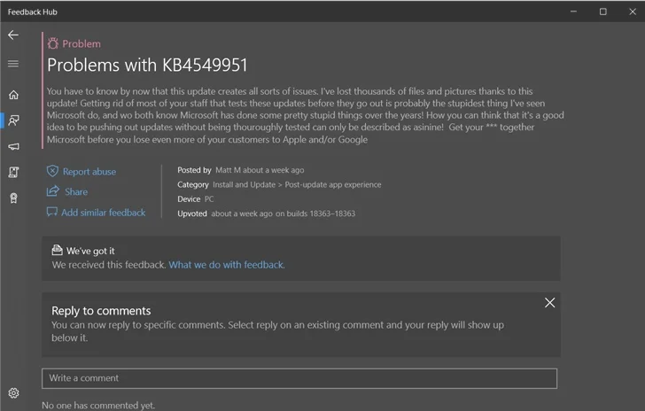645x411 pixels.
Task: Go to the Home page icon
Action: tap(13, 95)
